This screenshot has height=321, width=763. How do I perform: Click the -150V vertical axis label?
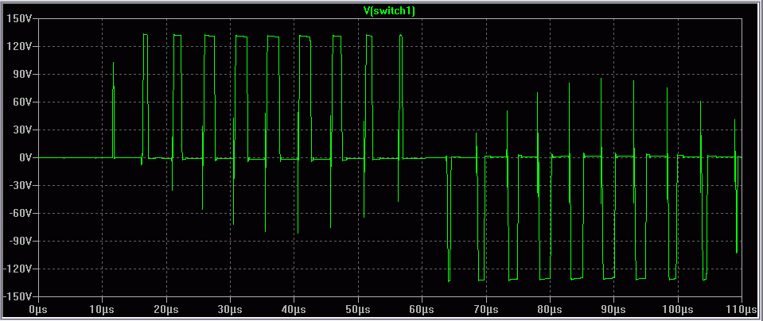pyautogui.click(x=18, y=296)
